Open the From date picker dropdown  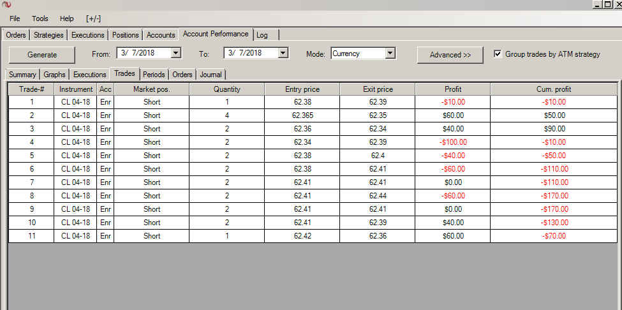click(x=176, y=53)
